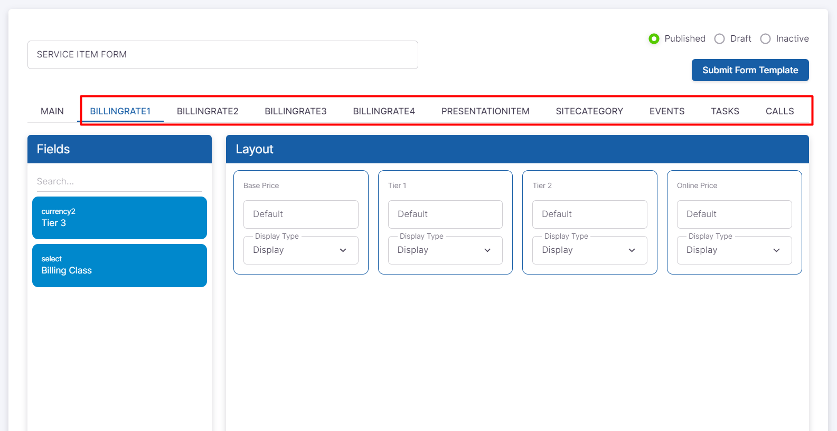
Task: Switch to the MAIN tab
Action: (52, 111)
